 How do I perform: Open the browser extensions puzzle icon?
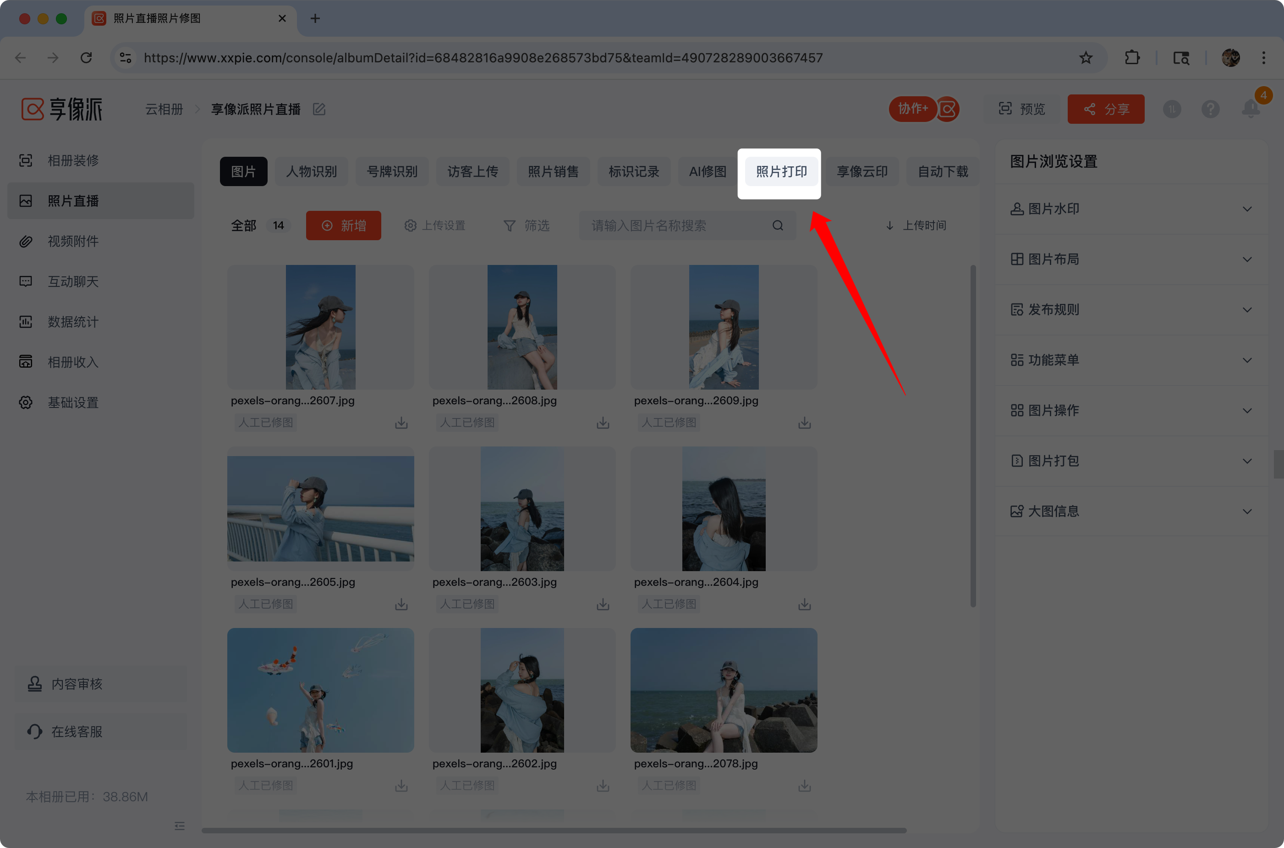tap(1131, 58)
